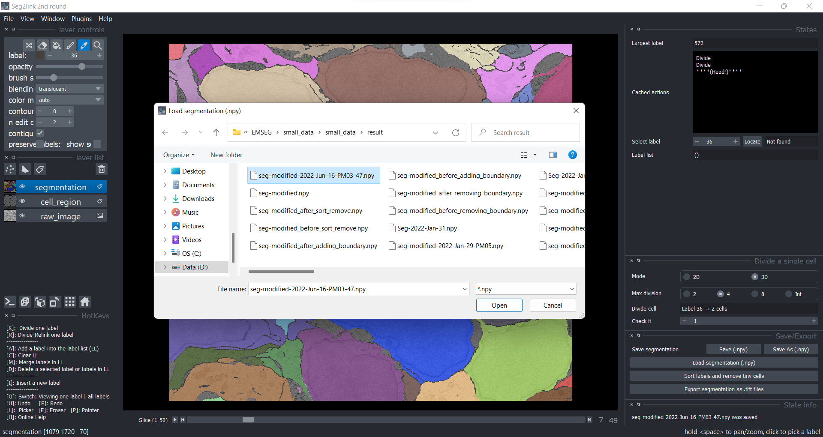
Task: Expand the Documents tree node
Action: coord(165,185)
